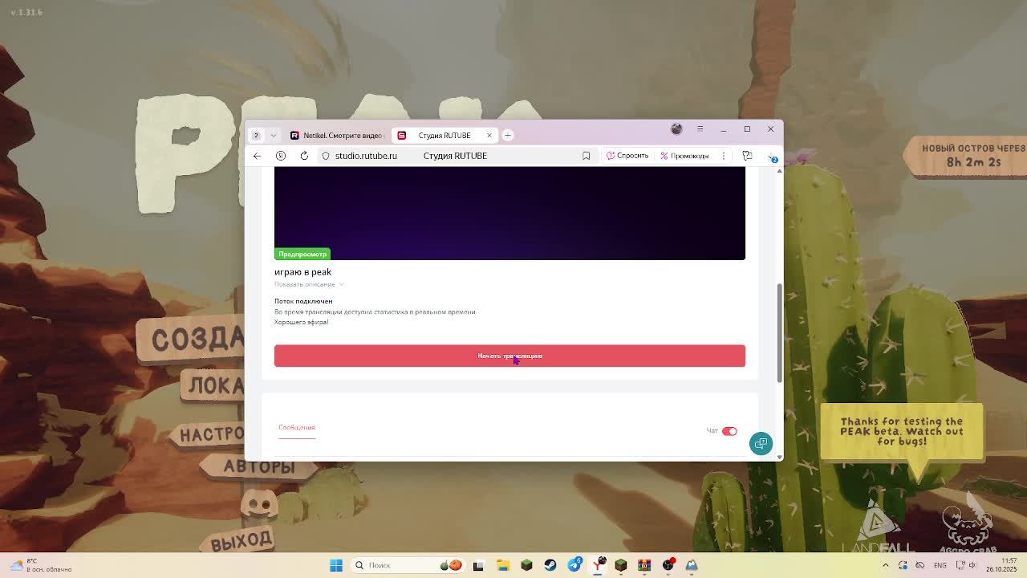This screenshot has width=1027, height=578.
Task: Open Telegram from the taskbar
Action: click(x=574, y=565)
